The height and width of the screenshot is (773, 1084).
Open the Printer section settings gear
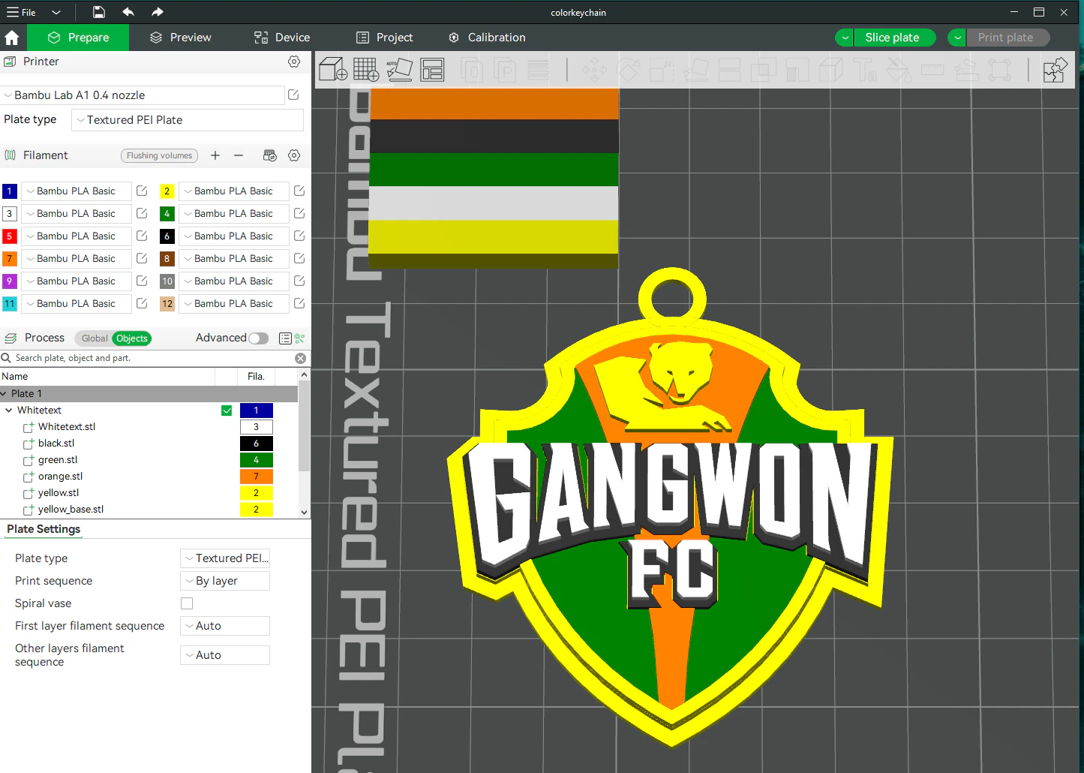coord(294,62)
